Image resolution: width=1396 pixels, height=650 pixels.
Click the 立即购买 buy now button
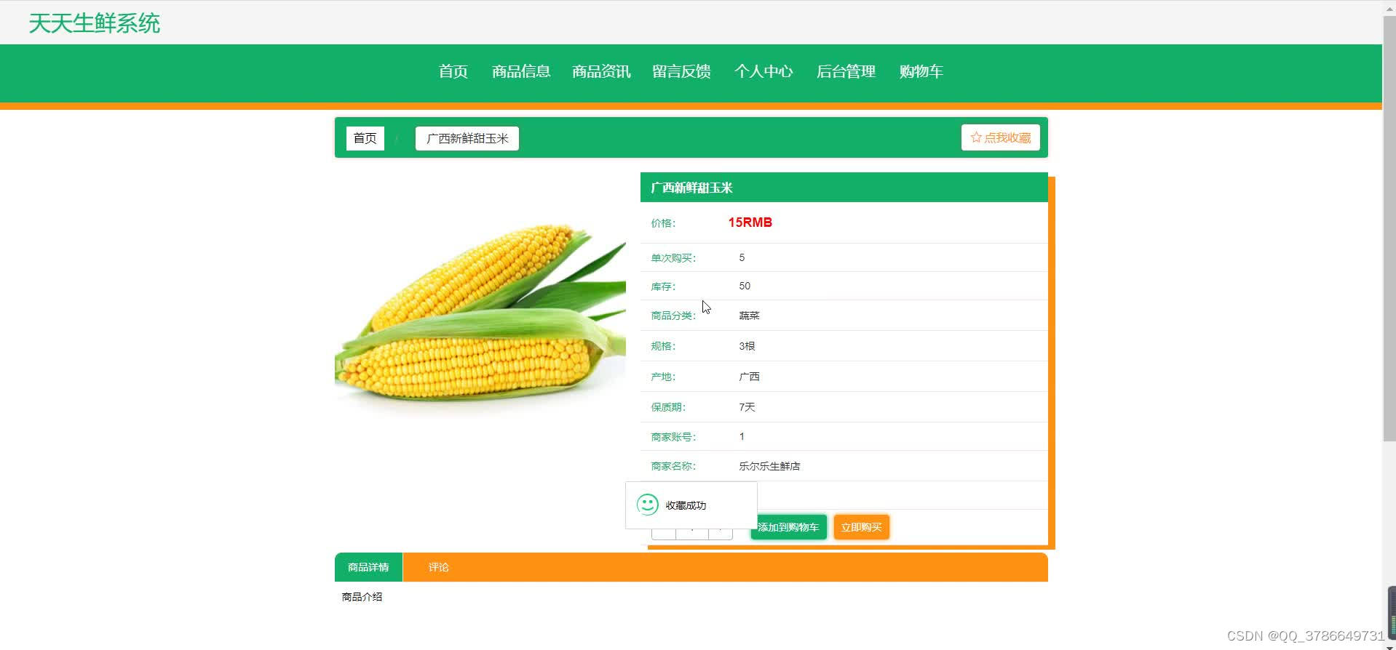[862, 527]
